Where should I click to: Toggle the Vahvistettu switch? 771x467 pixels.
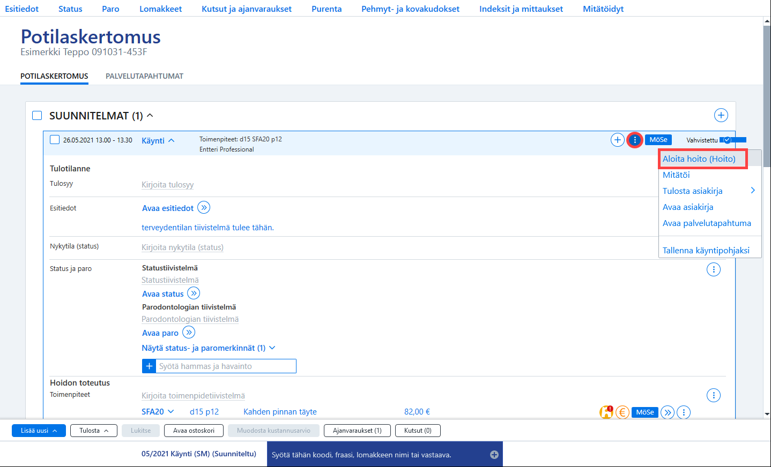coord(732,140)
